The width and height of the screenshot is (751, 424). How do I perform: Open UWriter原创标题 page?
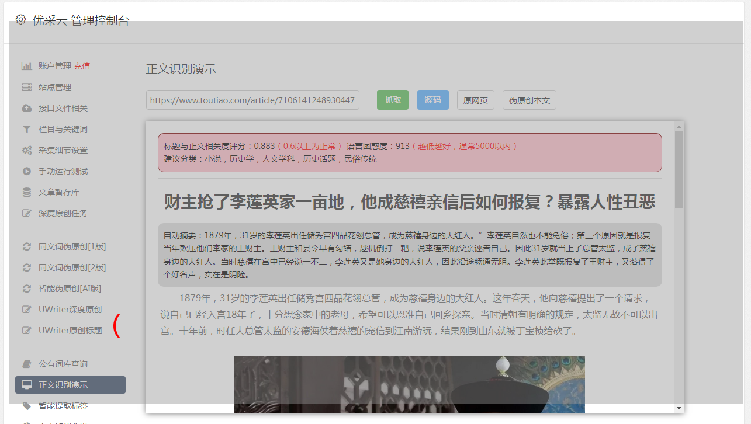[x=70, y=331]
